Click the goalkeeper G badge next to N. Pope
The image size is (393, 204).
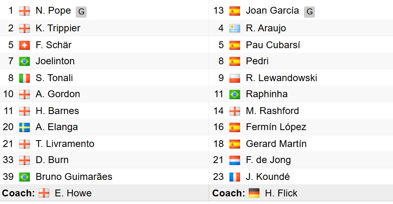pos(81,12)
